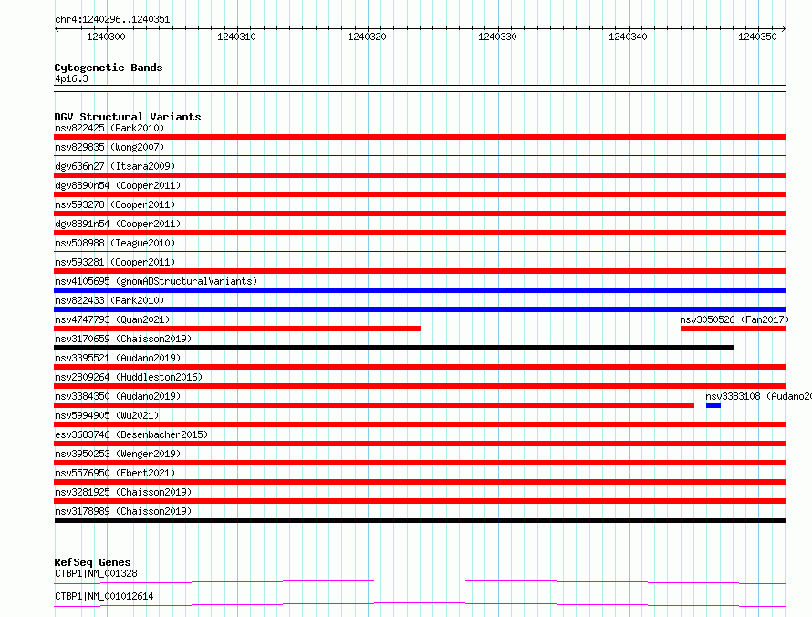Click ruler position 1240320
The width and height of the screenshot is (812, 617).
(367, 37)
